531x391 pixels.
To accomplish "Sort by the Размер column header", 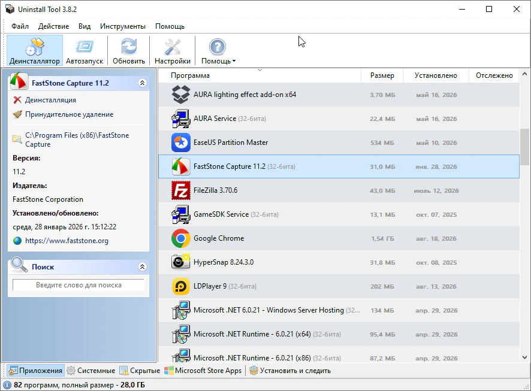I will (382, 75).
